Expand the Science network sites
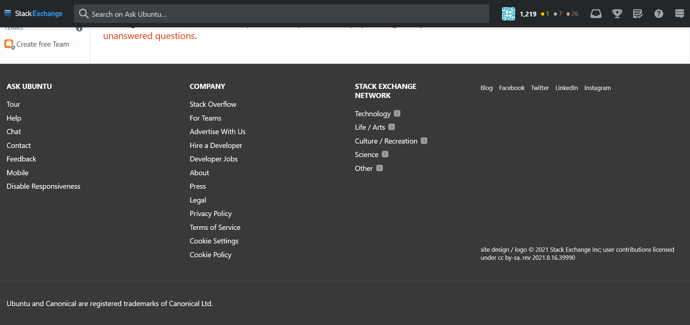This screenshot has height=325, width=690. 385,154
